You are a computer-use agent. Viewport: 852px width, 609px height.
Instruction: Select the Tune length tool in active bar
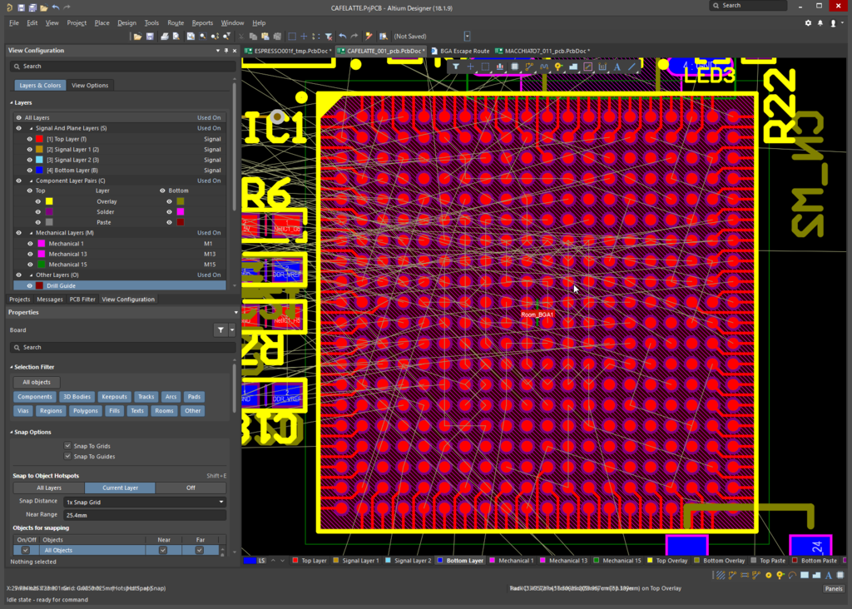pyautogui.click(x=544, y=67)
